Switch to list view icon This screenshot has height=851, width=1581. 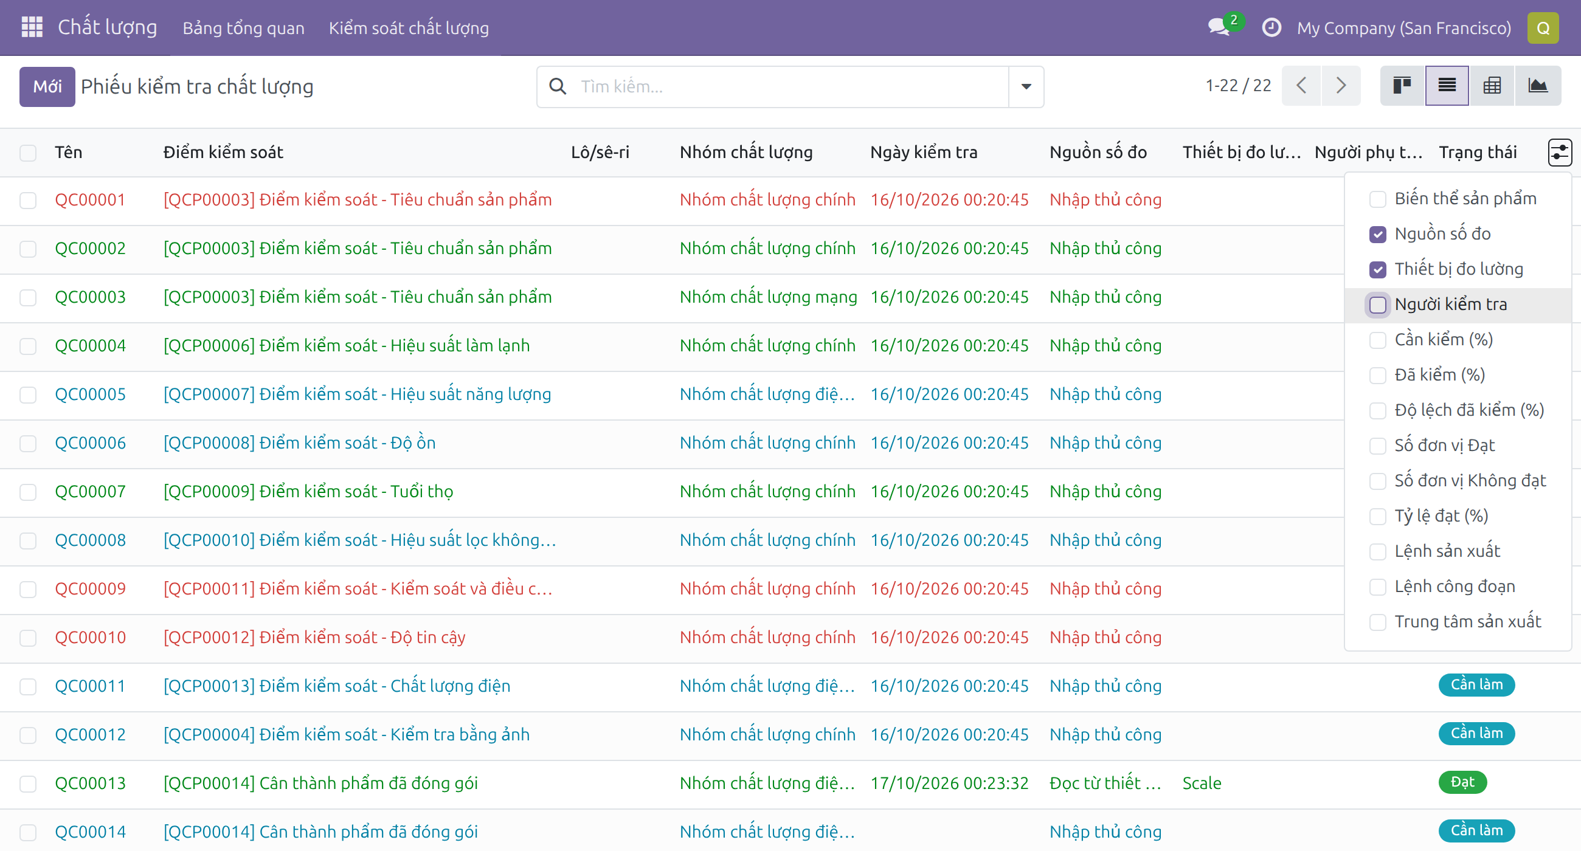[1447, 86]
